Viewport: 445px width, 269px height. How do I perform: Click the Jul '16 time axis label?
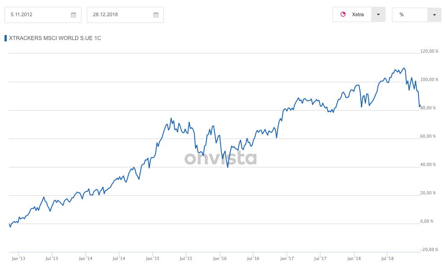tap(253, 259)
